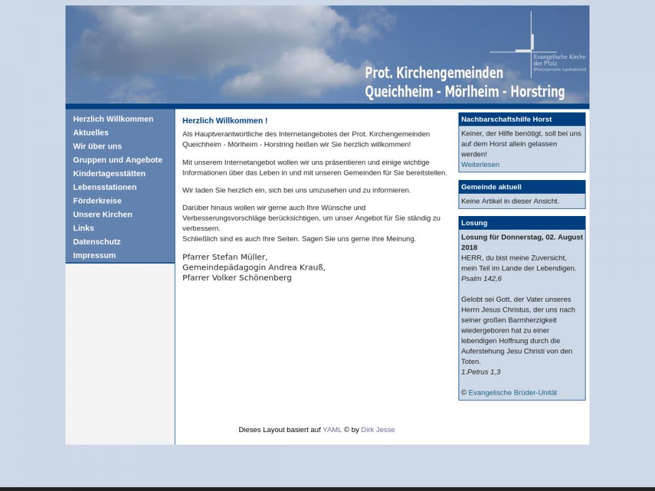The width and height of the screenshot is (655, 491).
Task: Select Unsere Kirchen in navigation
Action: pyautogui.click(x=103, y=215)
